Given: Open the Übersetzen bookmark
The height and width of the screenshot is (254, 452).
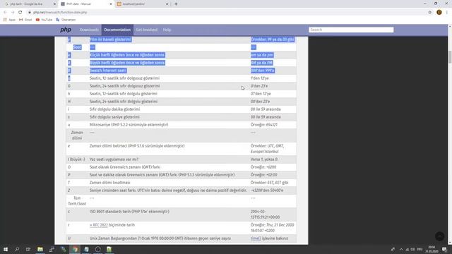Looking at the screenshot, I should (66, 20).
